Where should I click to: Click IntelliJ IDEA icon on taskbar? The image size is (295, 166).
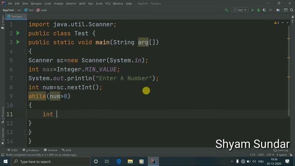153,161
